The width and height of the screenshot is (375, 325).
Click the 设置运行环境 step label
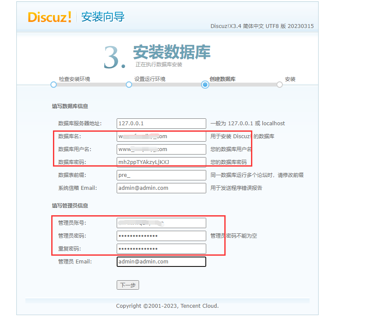pos(150,79)
